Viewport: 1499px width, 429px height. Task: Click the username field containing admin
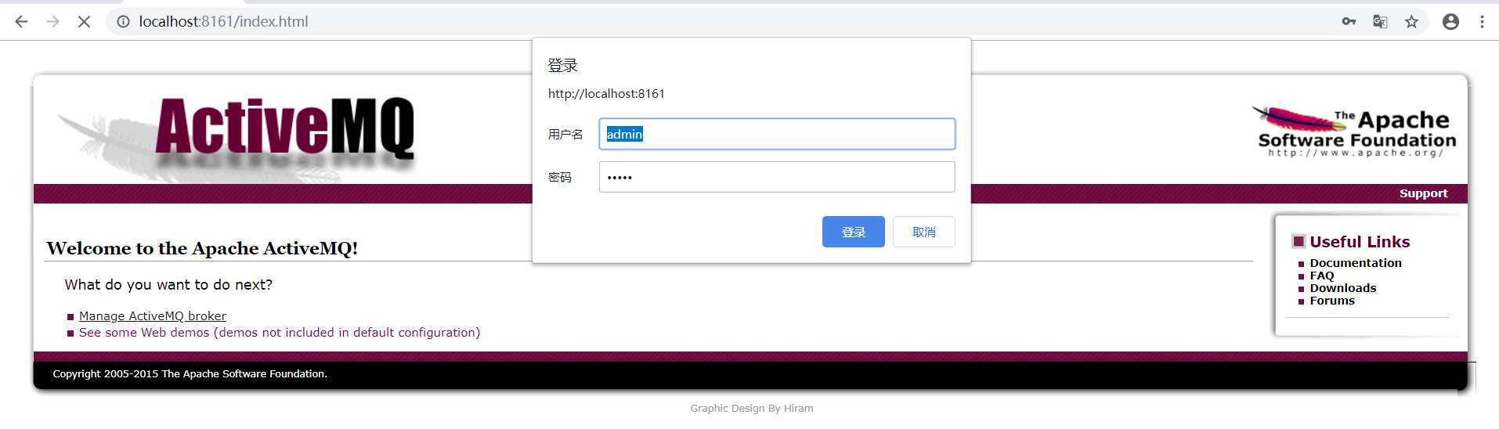[777, 134]
